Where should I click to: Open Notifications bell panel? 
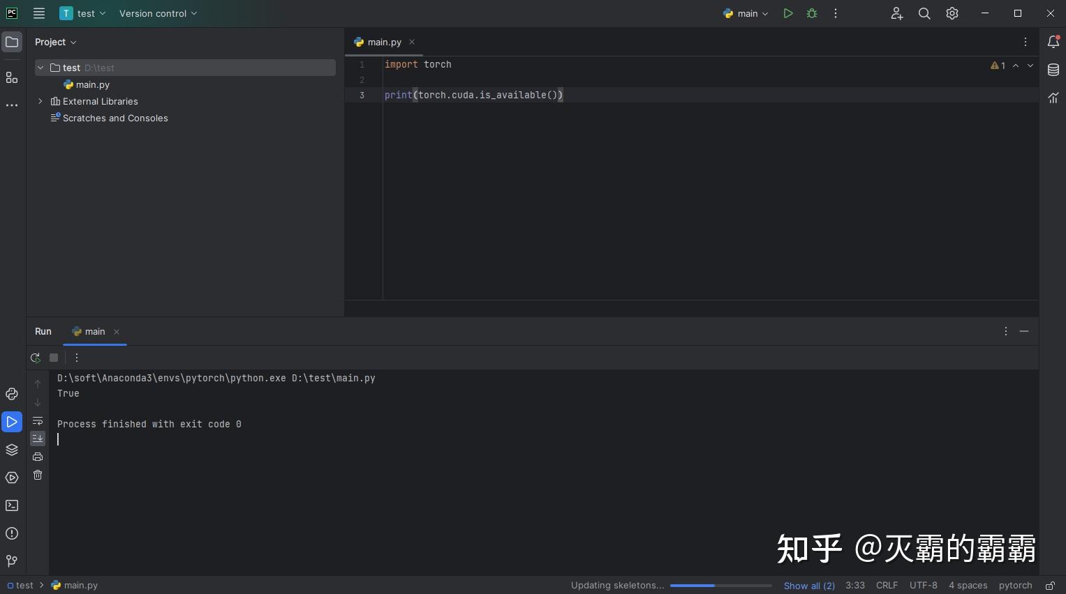click(x=1053, y=42)
